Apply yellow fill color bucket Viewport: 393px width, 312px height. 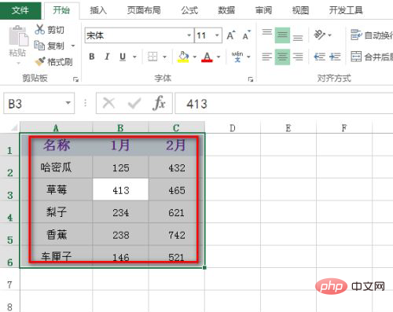(x=183, y=57)
